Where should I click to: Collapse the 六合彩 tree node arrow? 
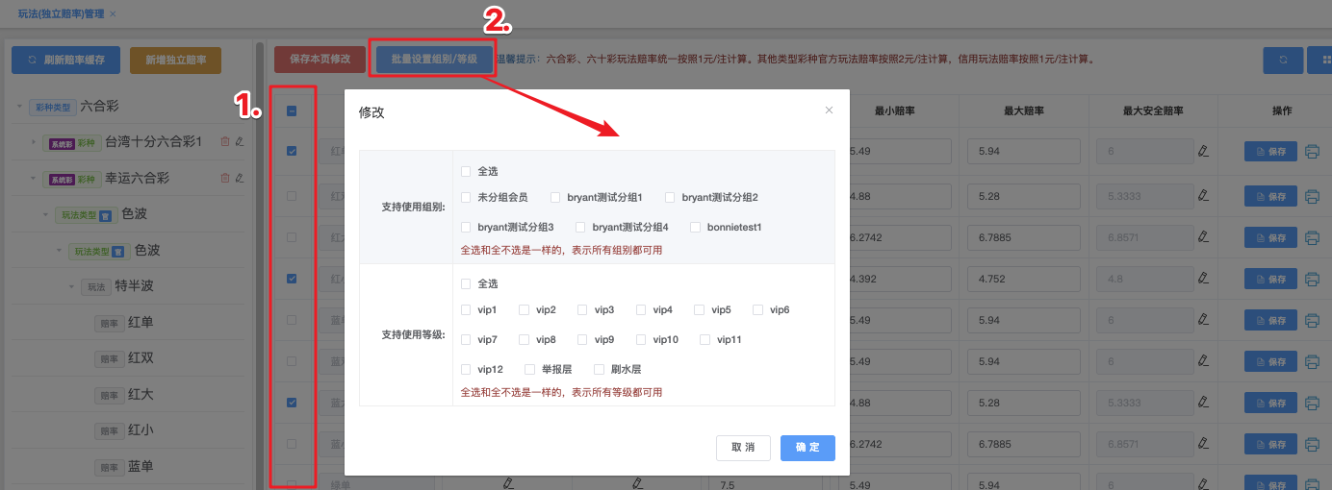pos(19,107)
